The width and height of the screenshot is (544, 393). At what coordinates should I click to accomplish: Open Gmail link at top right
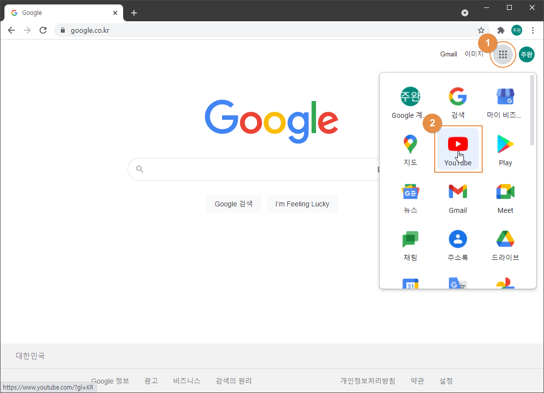[448, 54]
